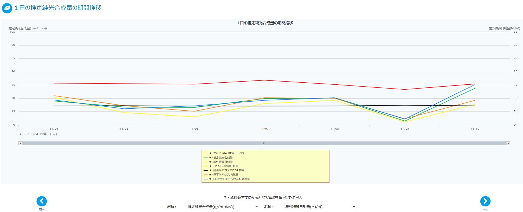Click the scrollbar right arrow button

pos(508,143)
